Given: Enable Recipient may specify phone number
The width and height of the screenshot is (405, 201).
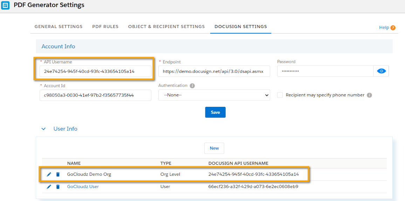Looking at the screenshot, I should pyautogui.click(x=280, y=95).
